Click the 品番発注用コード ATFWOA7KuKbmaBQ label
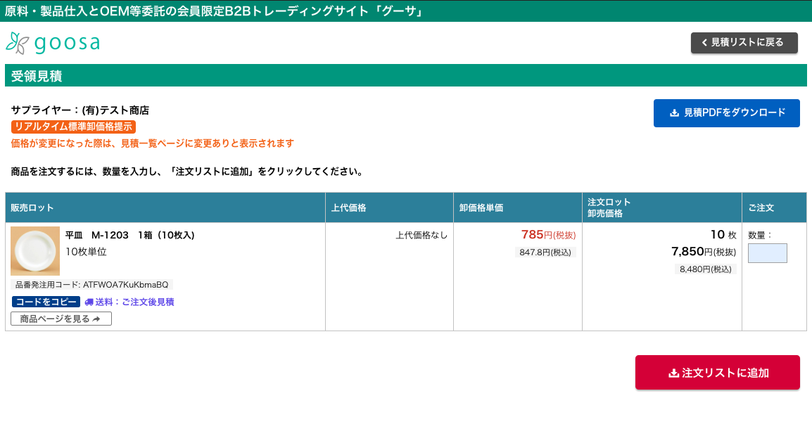The image size is (812, 436). [x=91, y=285]
